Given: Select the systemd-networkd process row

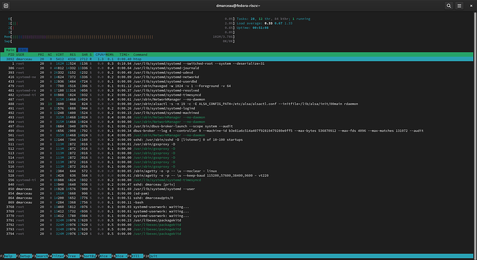Looking at the screenshot, I should (236, 77).
